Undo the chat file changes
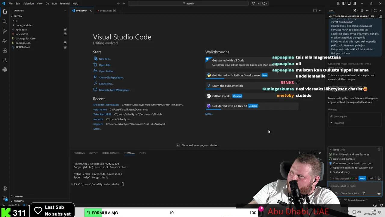Screen dimensions: 385x217 371,178
